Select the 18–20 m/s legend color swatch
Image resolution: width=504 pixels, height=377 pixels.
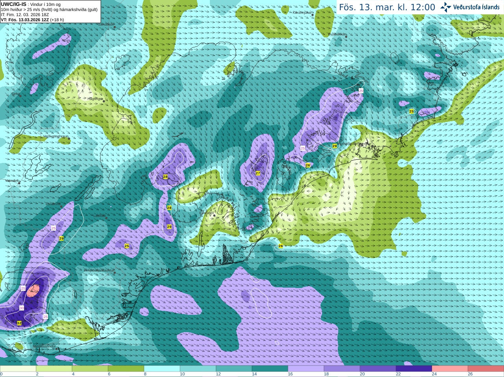[342, 369]
